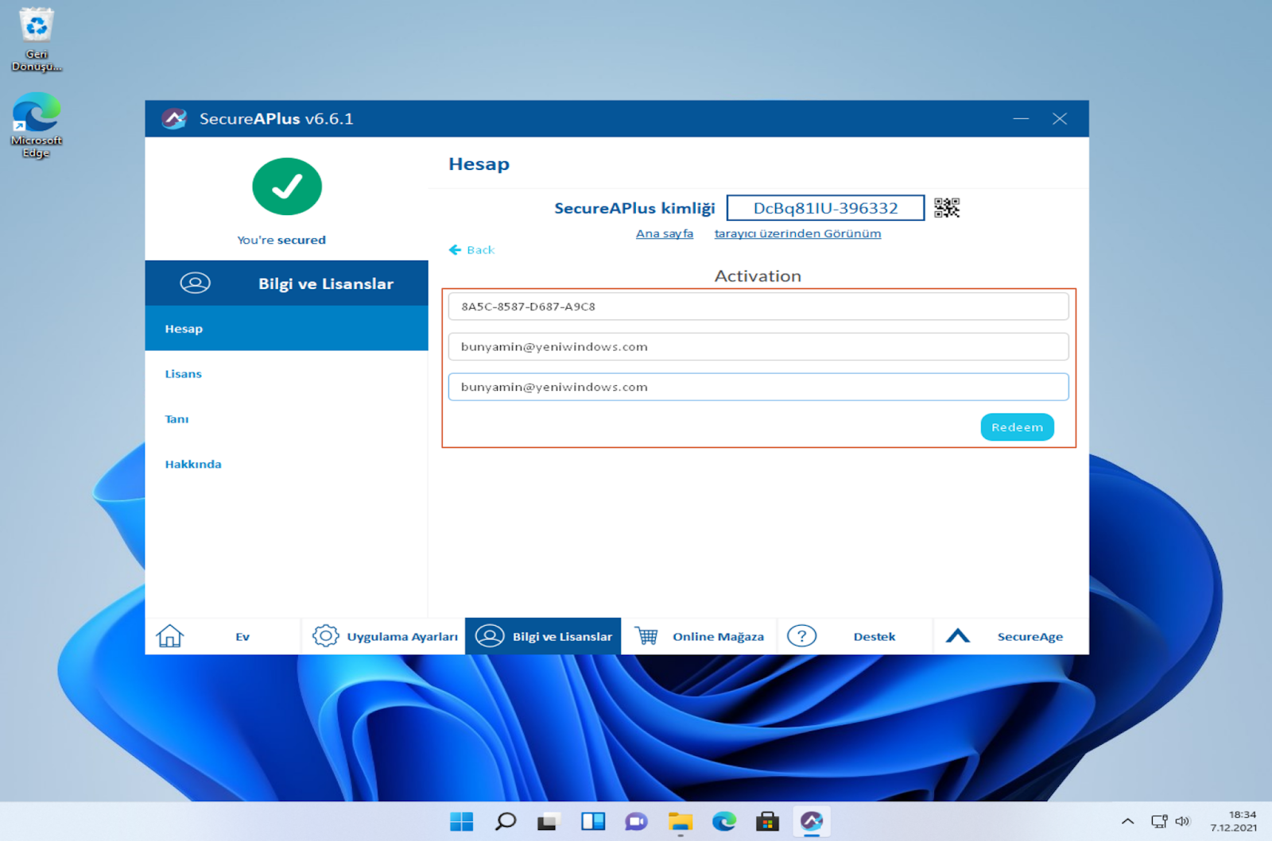Click the question mark Destek icon
The width and height of the screenshot is (1272, 841).
coord(801,636)
